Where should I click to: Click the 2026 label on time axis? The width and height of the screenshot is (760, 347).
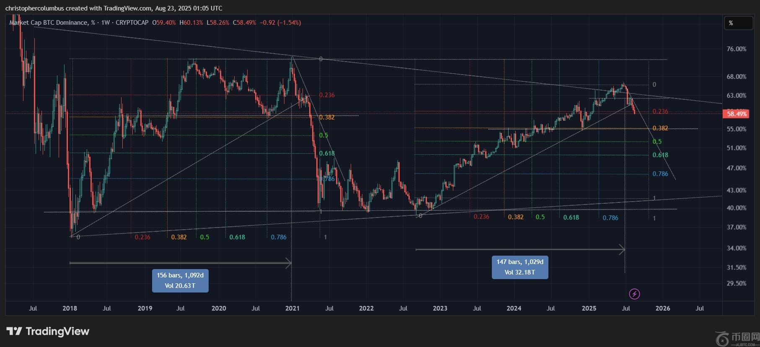[x=662, y=308]
